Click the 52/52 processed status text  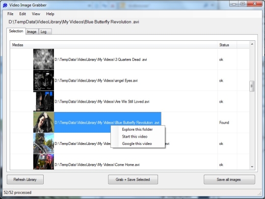coord(18,193)
